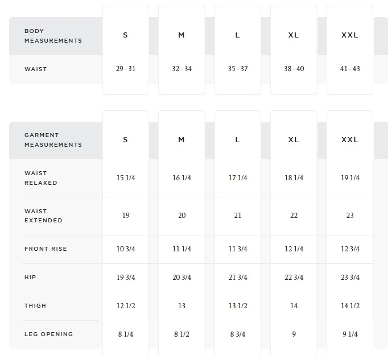The image size is (388, 356).
Task: Click the leg opening value 9 1/4
Action: coord(350,334)
